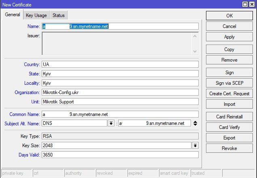Click Create Cert. Request button

click(229, 94)
